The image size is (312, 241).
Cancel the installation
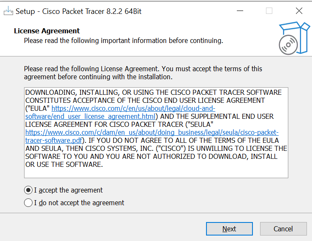tap(283, 229)
